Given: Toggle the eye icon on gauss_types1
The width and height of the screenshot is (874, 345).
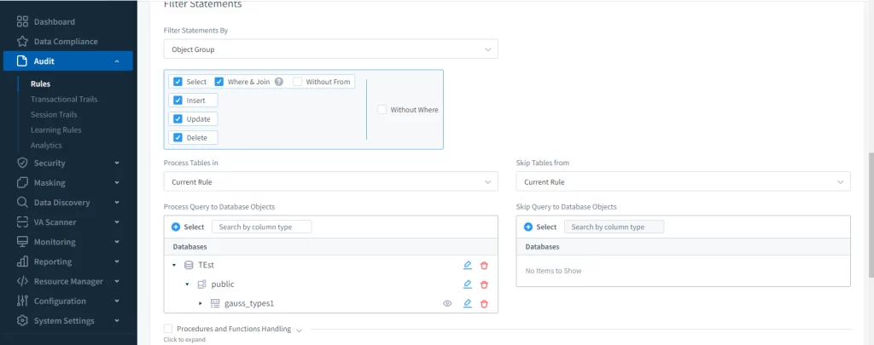Looking at the screenshot, I should 446,303.
